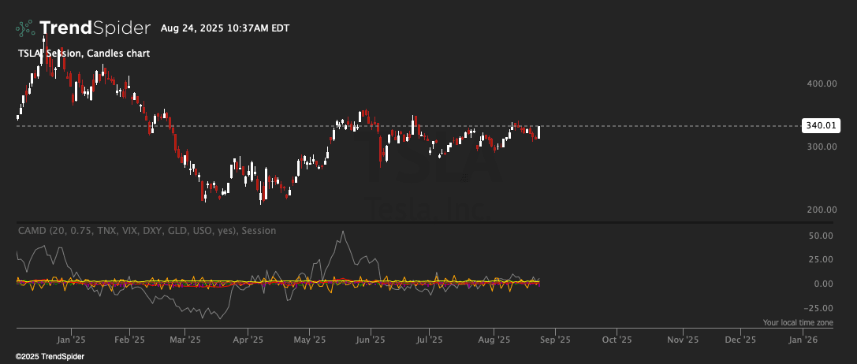Click the Jan '26 time axis label

click(x=802, y=340)
